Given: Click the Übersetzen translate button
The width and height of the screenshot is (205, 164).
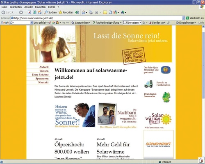Looking at the screenshot, I should coord(131,23).
